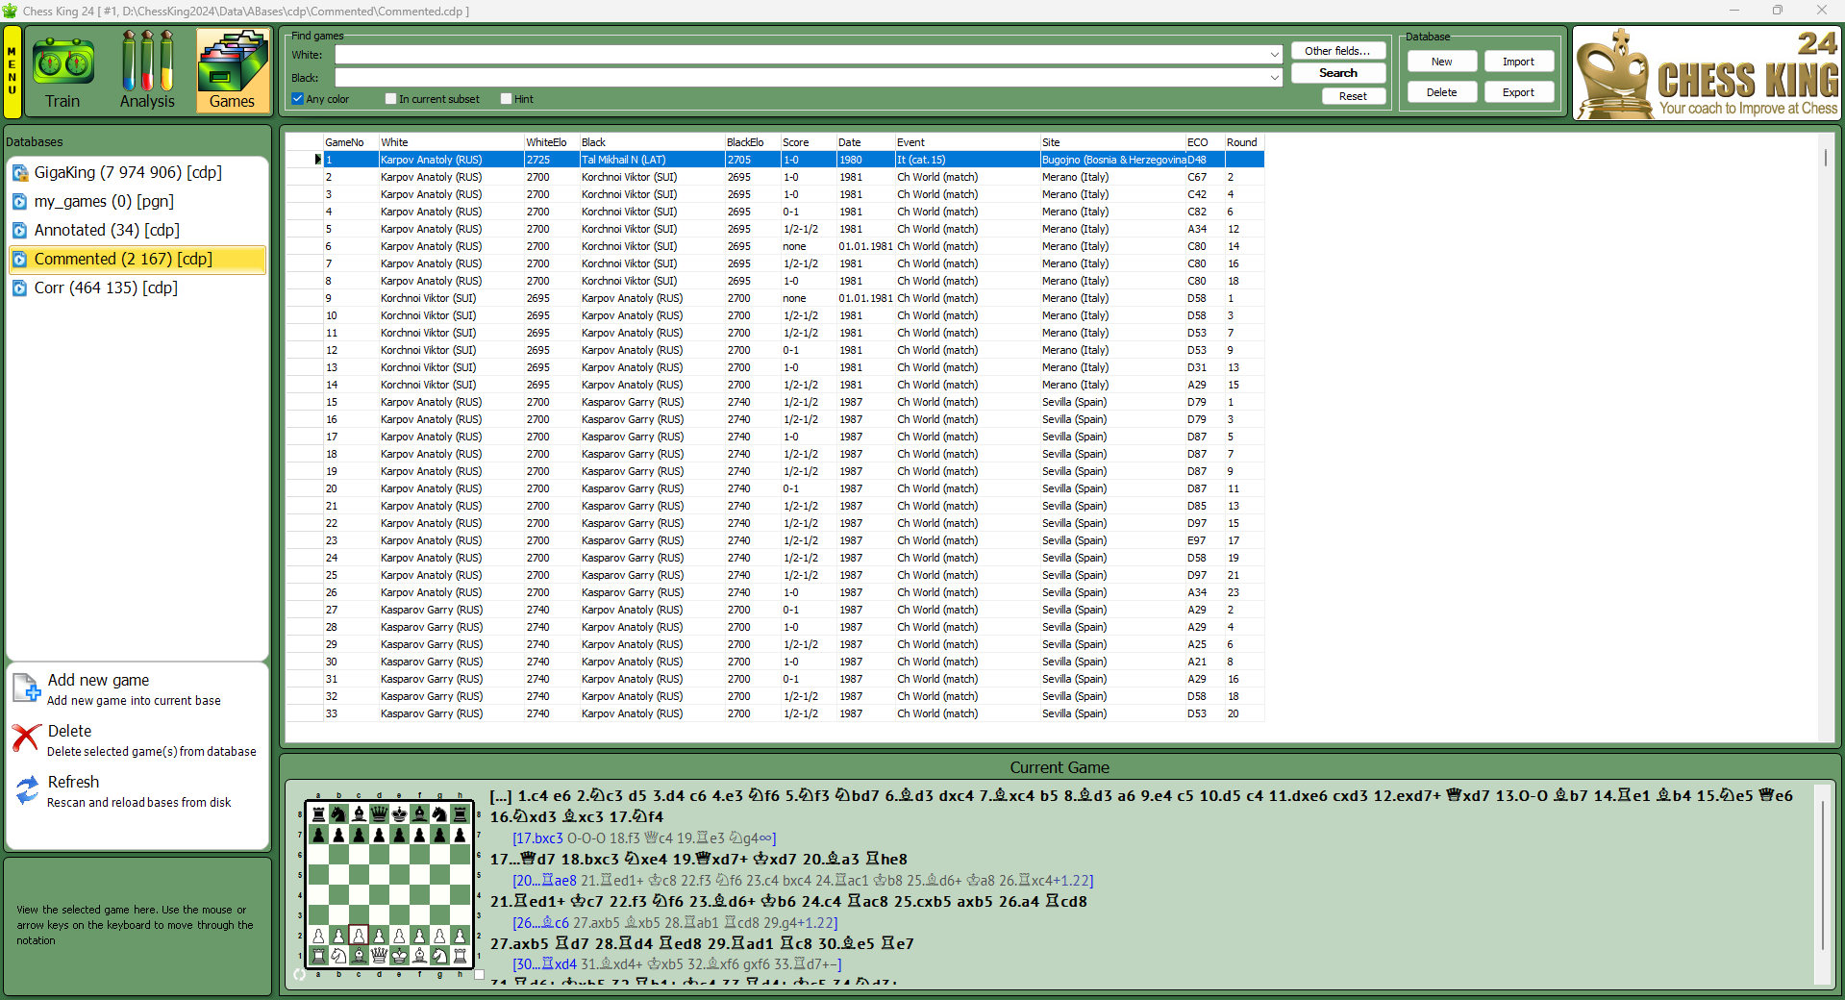This screenshot has height=1000, width=1845.
Task: Click the Corr database icon
Action: click(20, 288)
